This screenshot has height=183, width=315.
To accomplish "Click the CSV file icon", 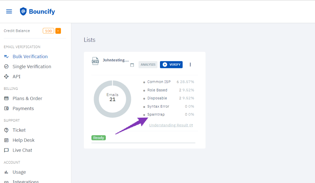I will click(x=95, y=61).
